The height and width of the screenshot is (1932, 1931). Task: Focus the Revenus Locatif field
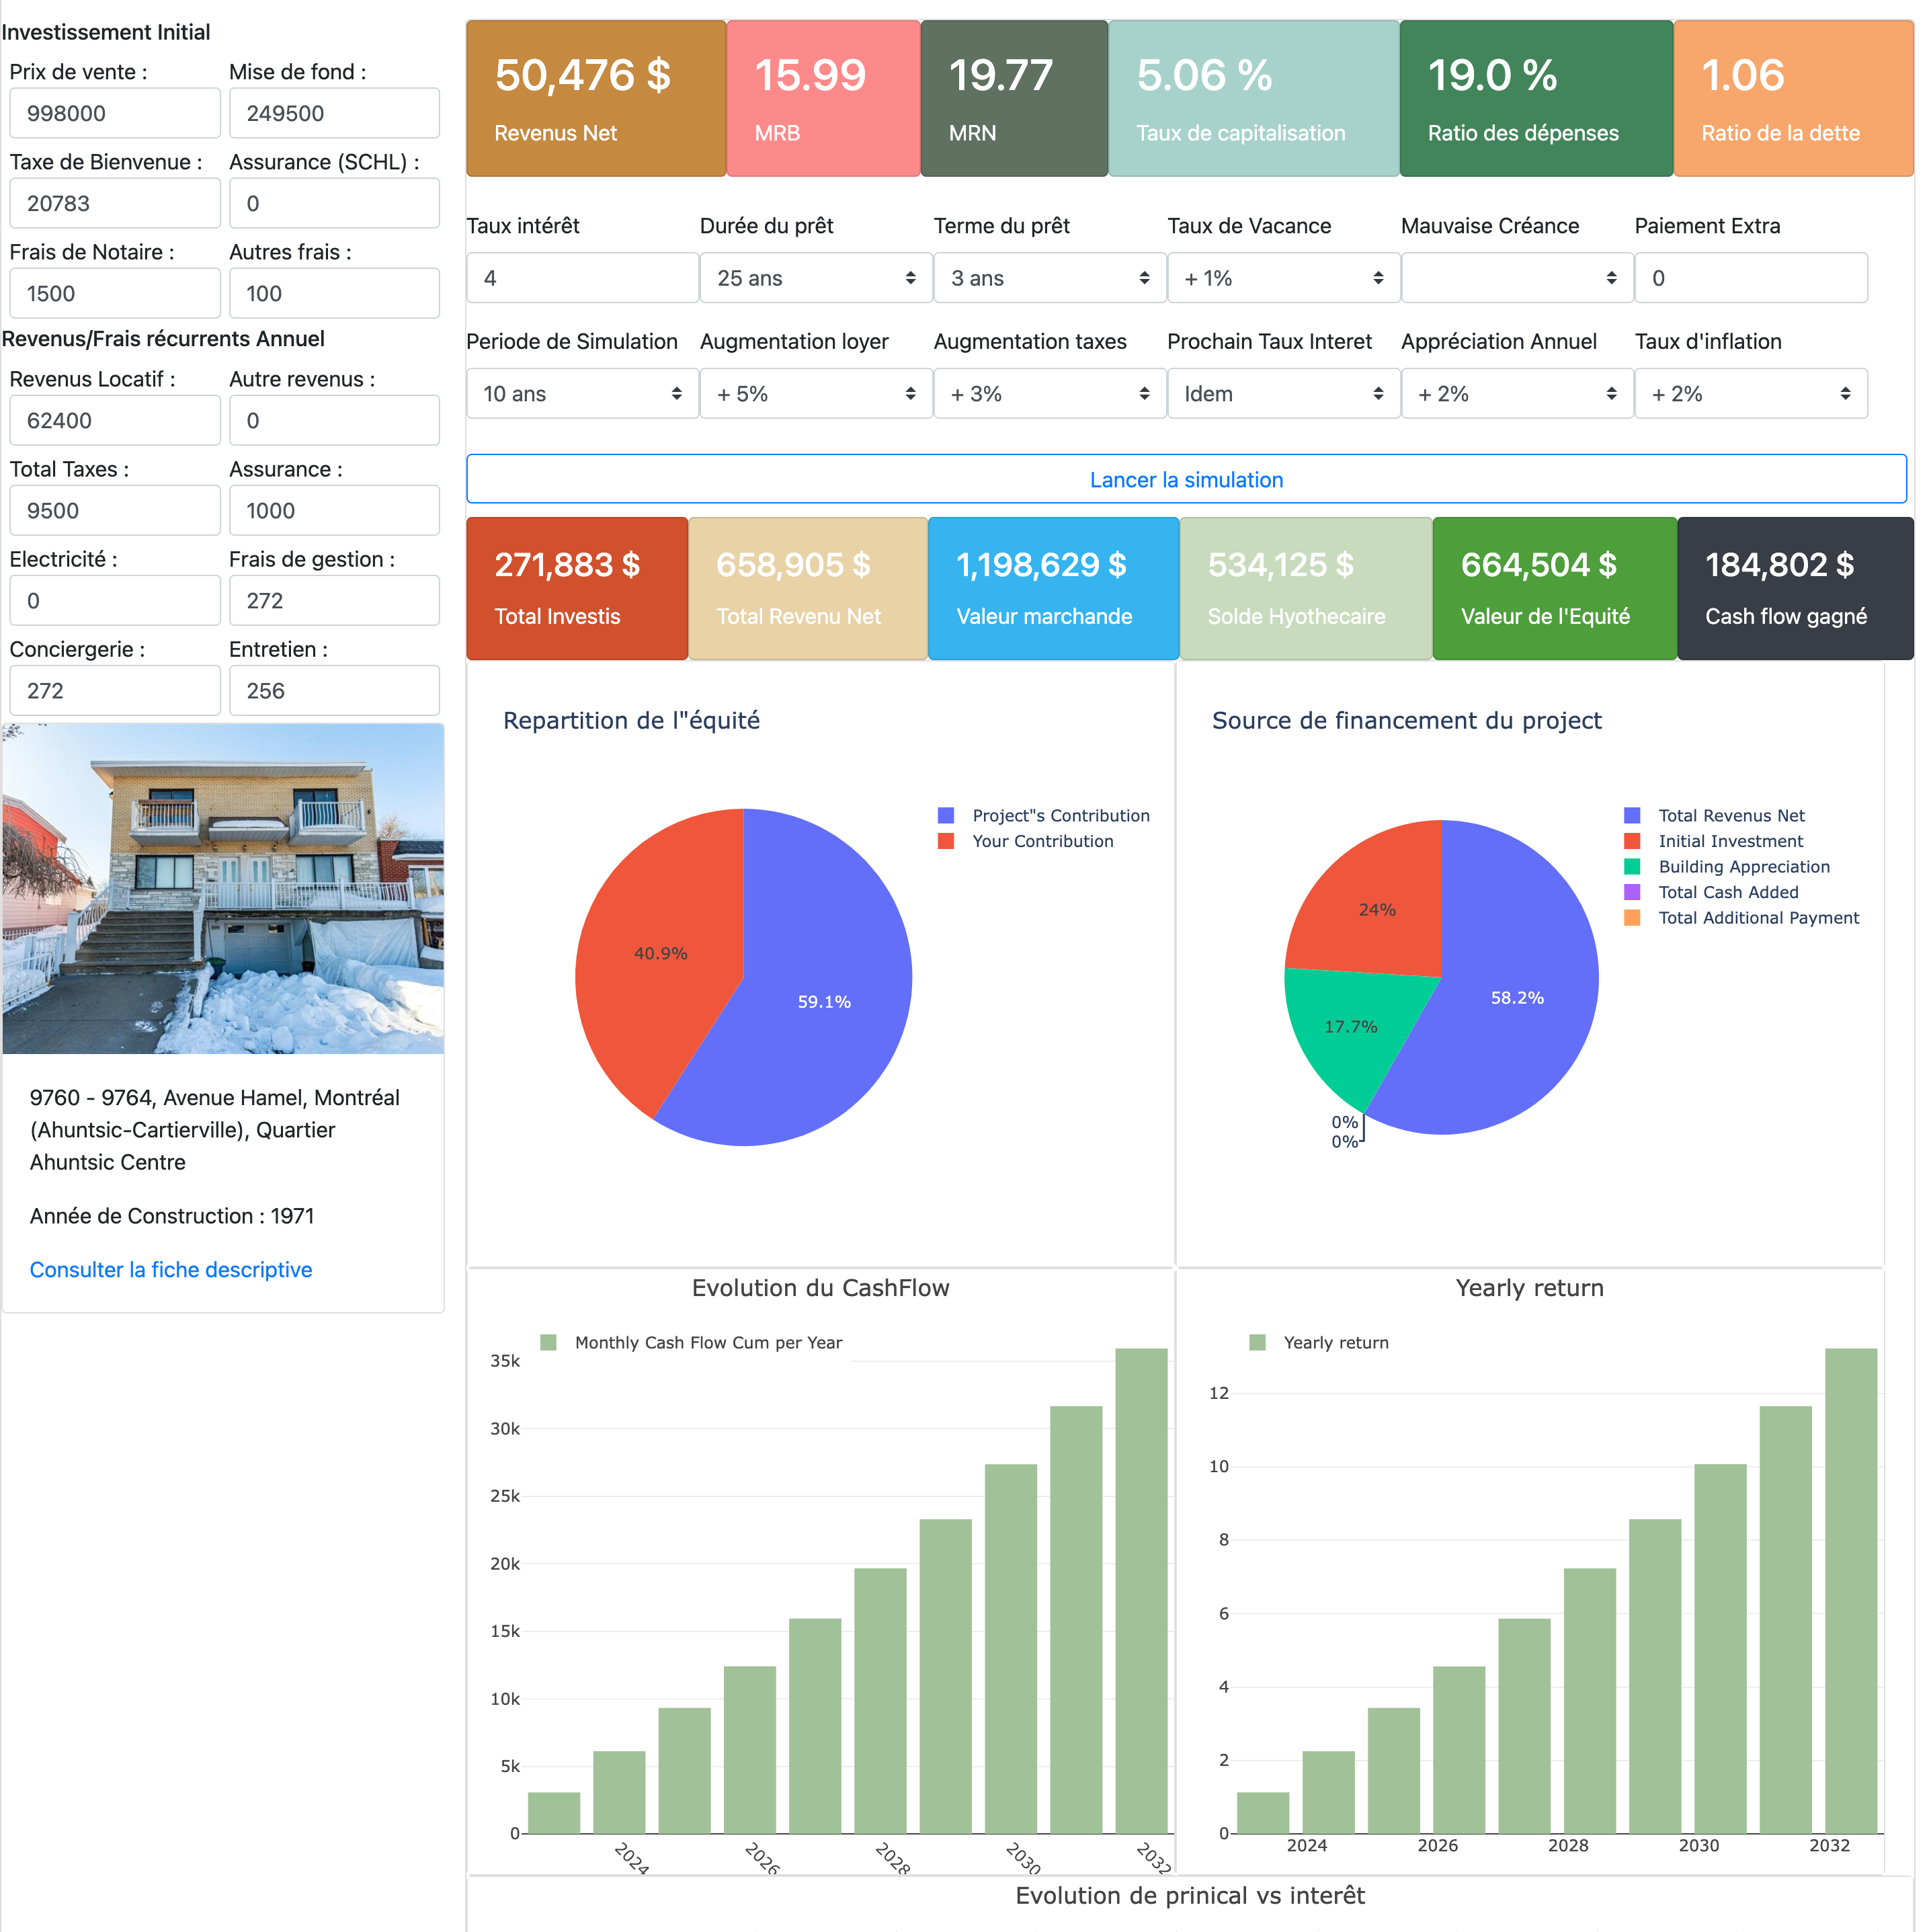(115, 420)
